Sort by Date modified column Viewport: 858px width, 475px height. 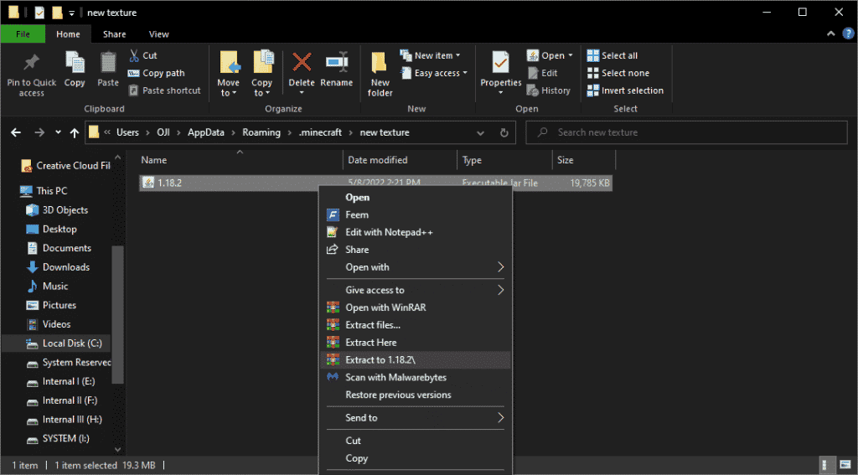400,160
